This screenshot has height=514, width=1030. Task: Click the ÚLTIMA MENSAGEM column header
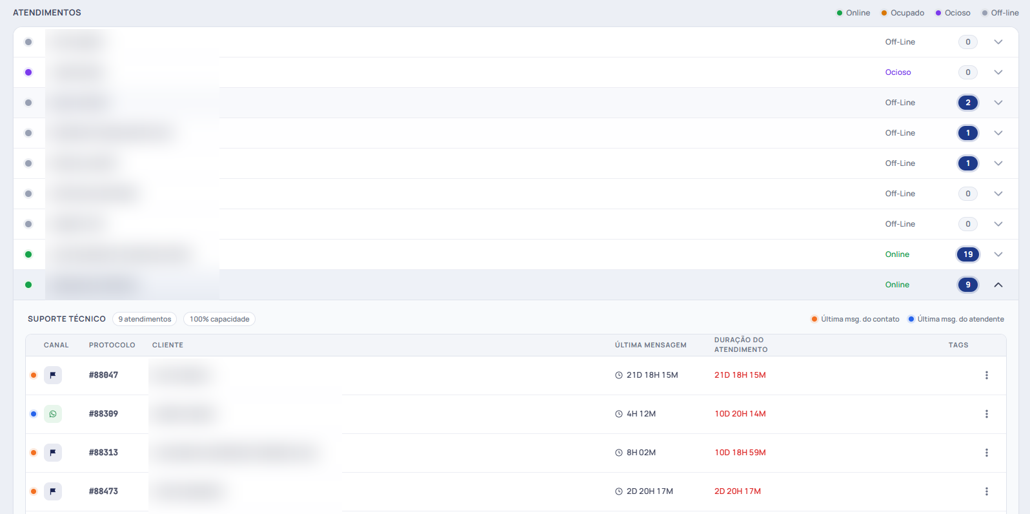click(651, 345)
